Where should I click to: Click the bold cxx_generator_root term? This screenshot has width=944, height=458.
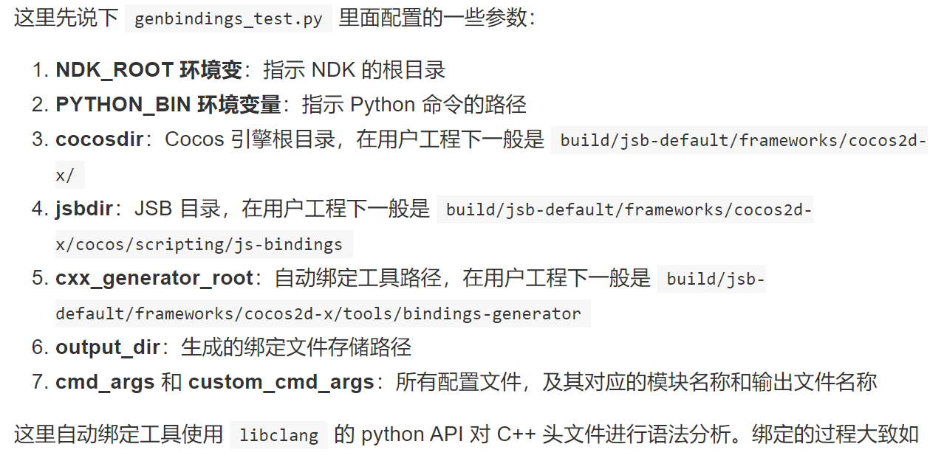pos(154,279)
